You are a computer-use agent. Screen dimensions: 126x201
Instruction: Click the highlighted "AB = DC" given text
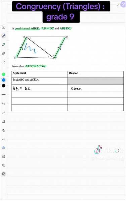pyautogui.click(x=48, y=28)
